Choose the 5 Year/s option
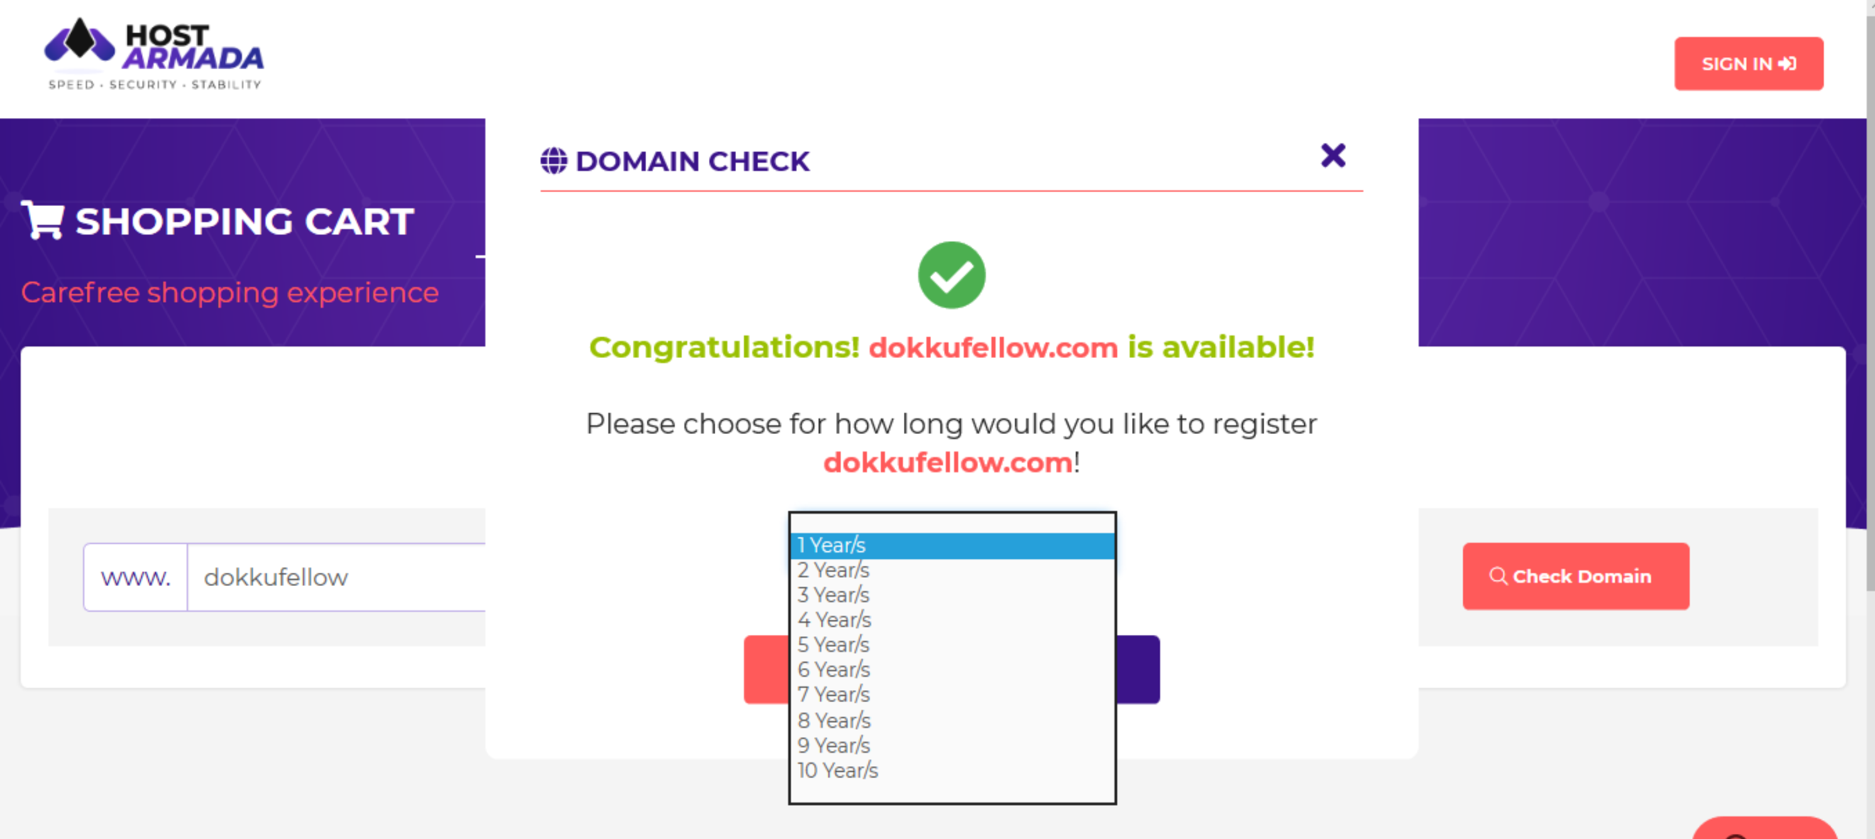This screenshot has width=1875, height=839. coord(950,645)
